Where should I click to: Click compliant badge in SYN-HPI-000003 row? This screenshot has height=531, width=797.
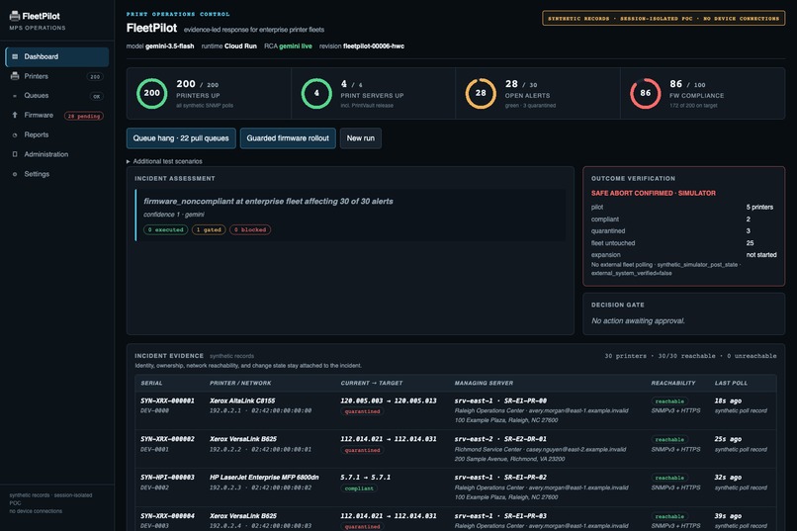point(359,488)
